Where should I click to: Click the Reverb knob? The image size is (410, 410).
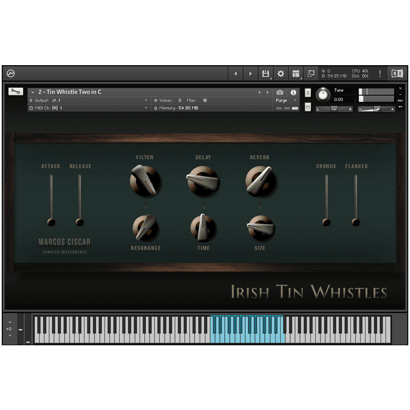tap(260, 181)
